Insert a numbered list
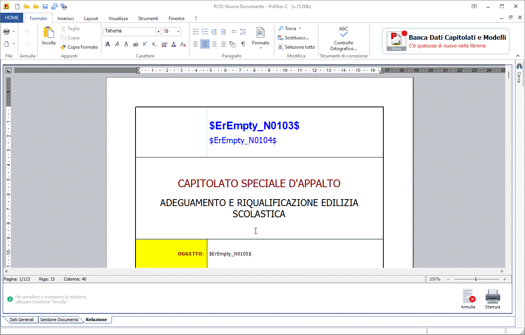525x335 pixels. (196, 32)
